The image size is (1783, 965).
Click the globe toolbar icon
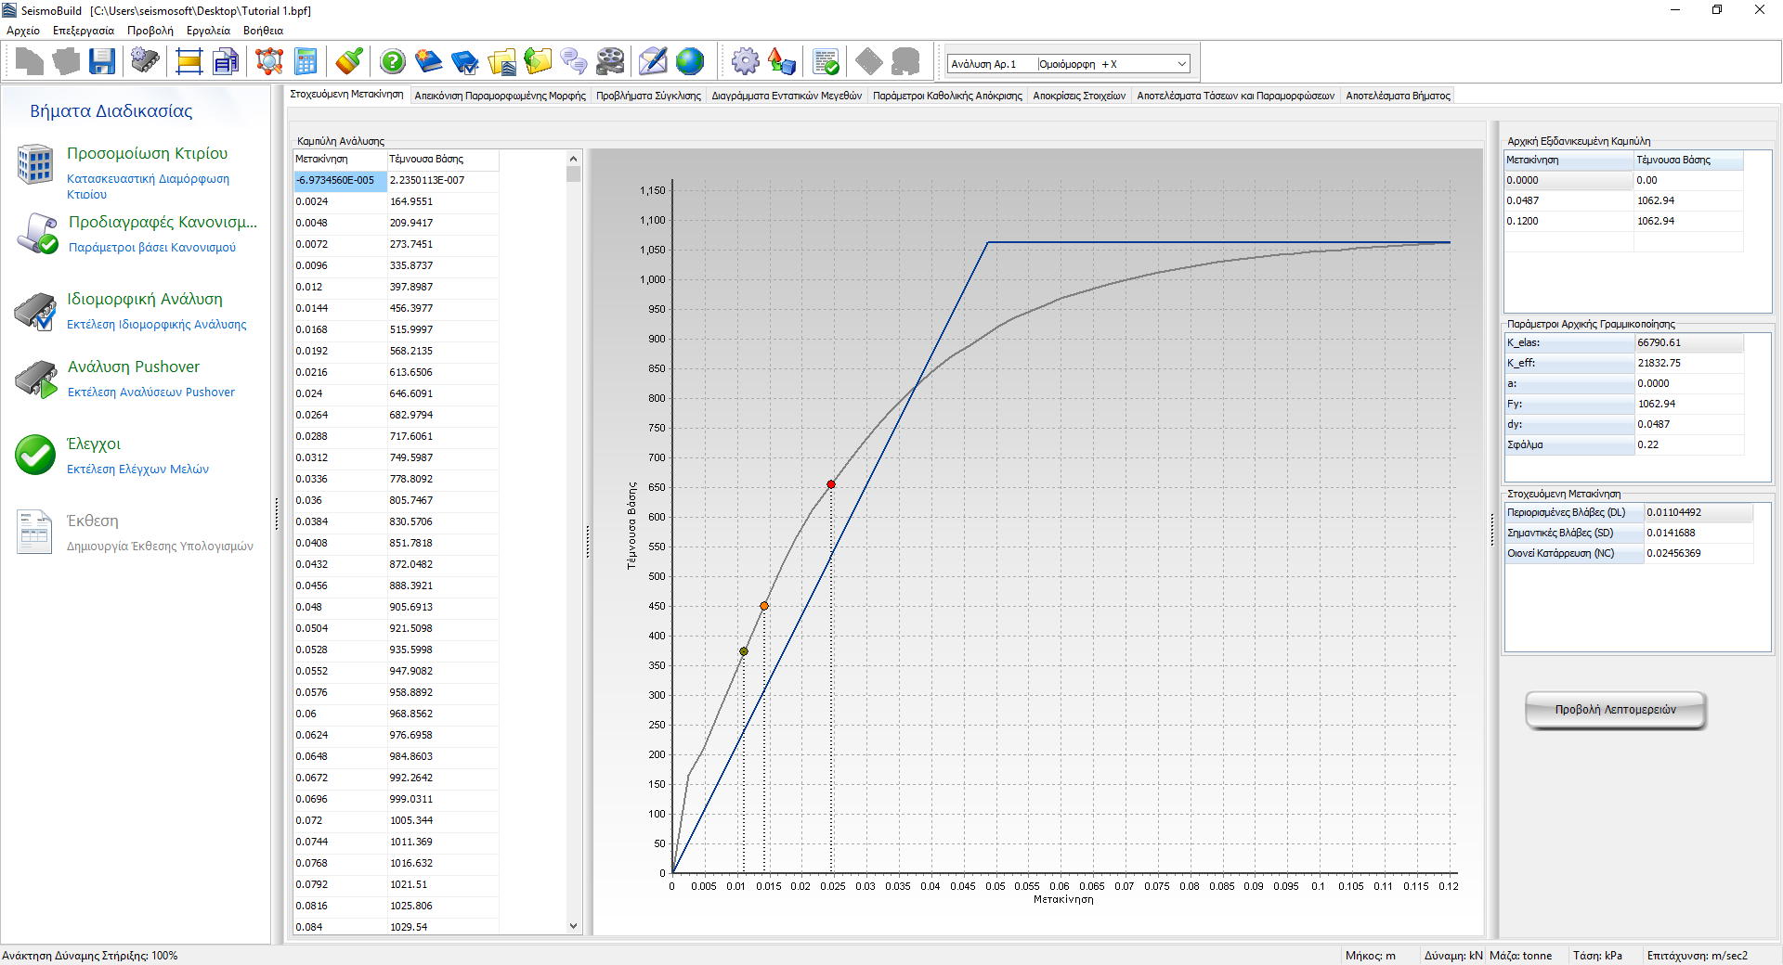click(690, 62)
